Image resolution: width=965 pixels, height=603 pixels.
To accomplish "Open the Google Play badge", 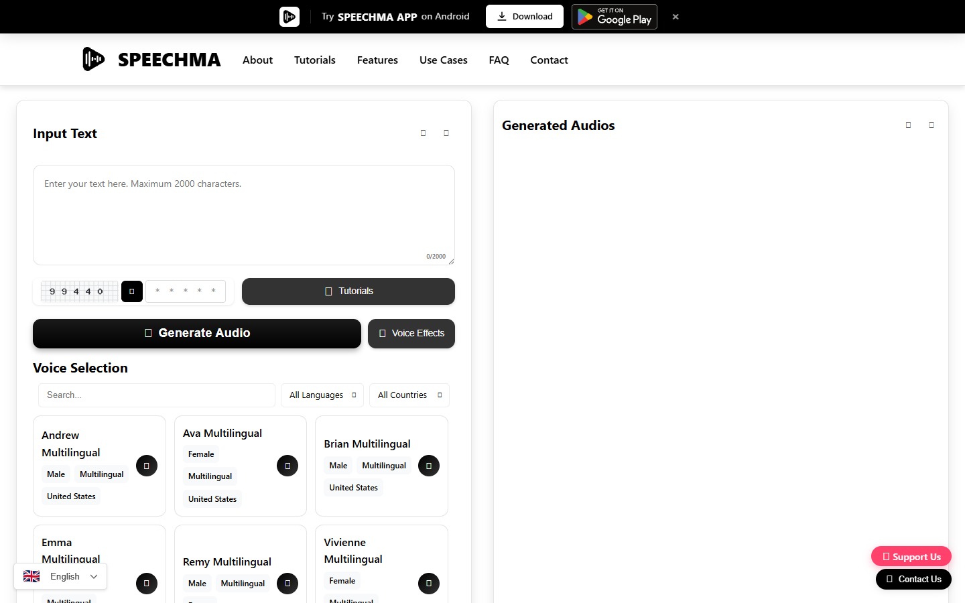I will [615, 17].
